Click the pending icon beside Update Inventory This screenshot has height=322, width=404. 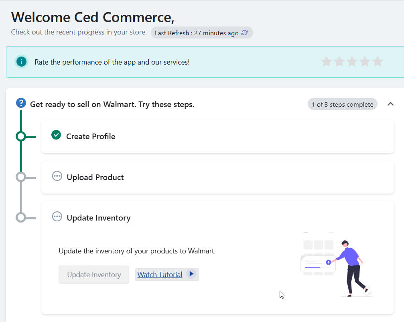[57, 217]
